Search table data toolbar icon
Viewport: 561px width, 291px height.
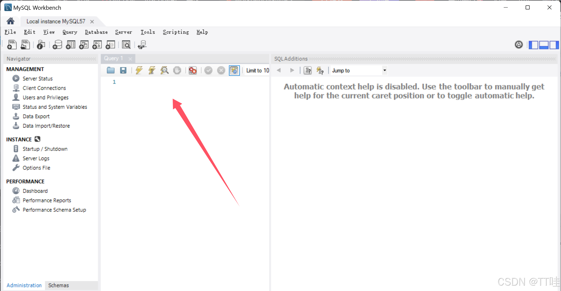pyautogui.click(x=126, y=44)
